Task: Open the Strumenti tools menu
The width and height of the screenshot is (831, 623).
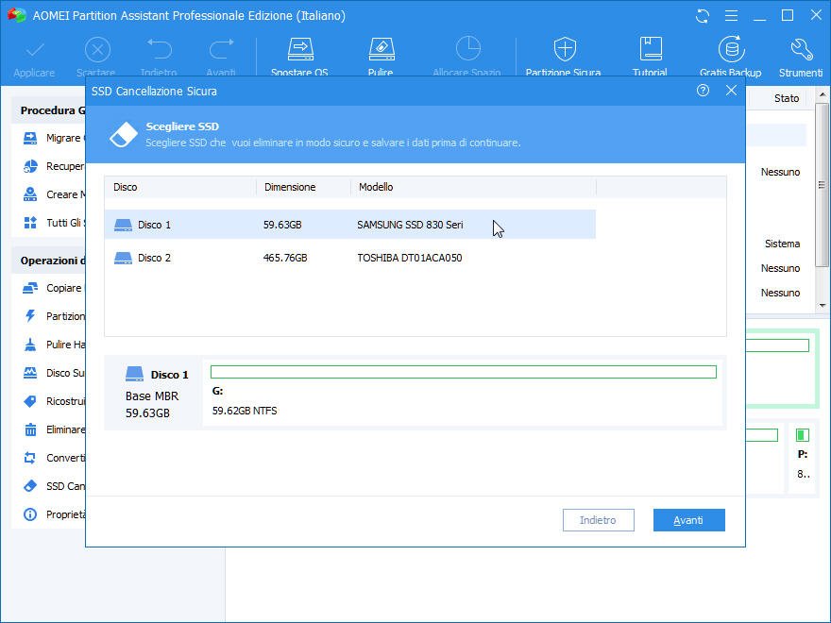Action: tap(801, 55)
